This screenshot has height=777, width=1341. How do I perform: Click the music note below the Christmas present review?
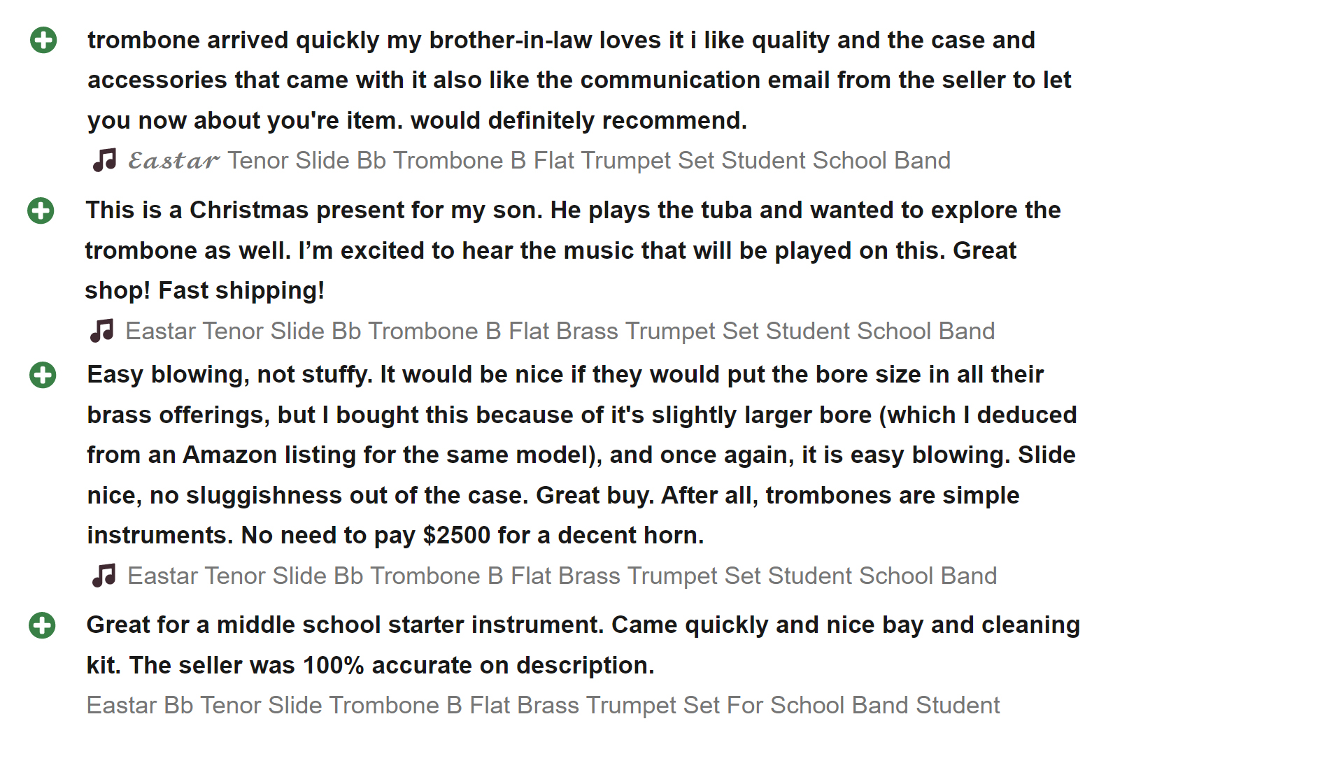click(x=102, y=331)
